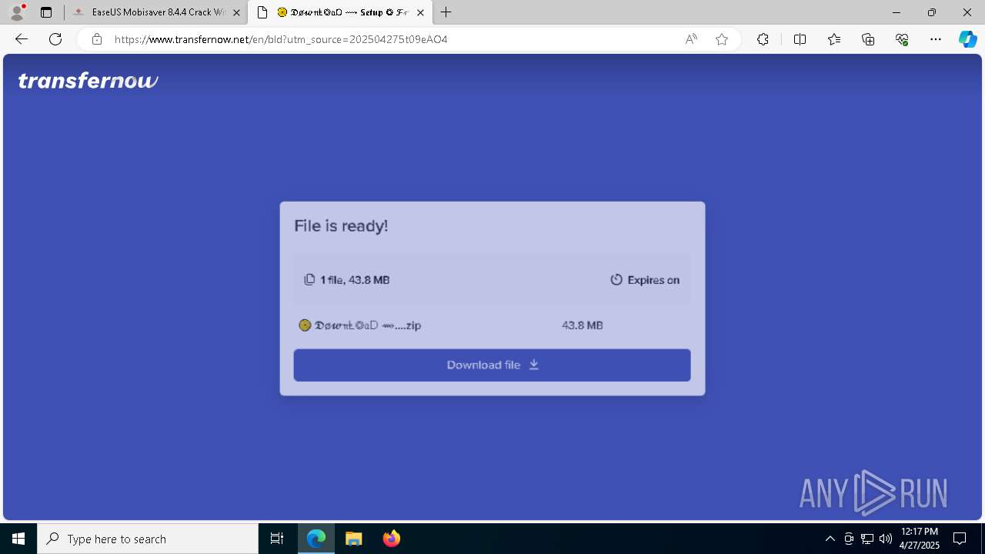Click the 43.8 MB size in file row
985x554 pixels.
(x=583, y=325)
